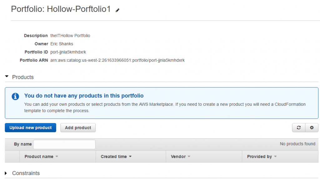Focus the By name filter field
Viewport: 320px width, 179px height.
click(x=64, y=144)
